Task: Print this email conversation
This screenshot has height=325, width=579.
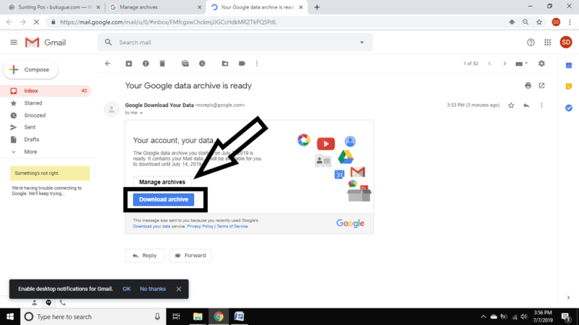Action: [x=528, y=85]
